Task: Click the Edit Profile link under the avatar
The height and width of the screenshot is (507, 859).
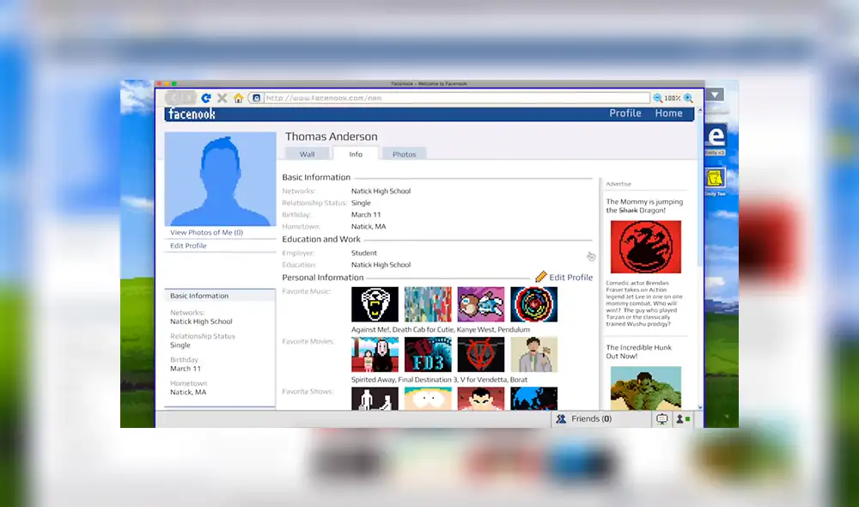Action: click(x=187, y=246)
